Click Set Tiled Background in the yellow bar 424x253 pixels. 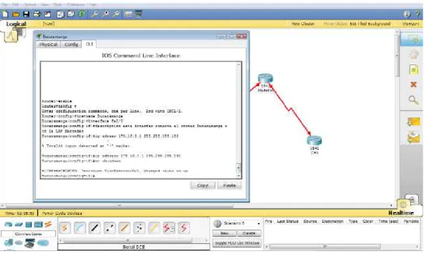coord(370,23)
